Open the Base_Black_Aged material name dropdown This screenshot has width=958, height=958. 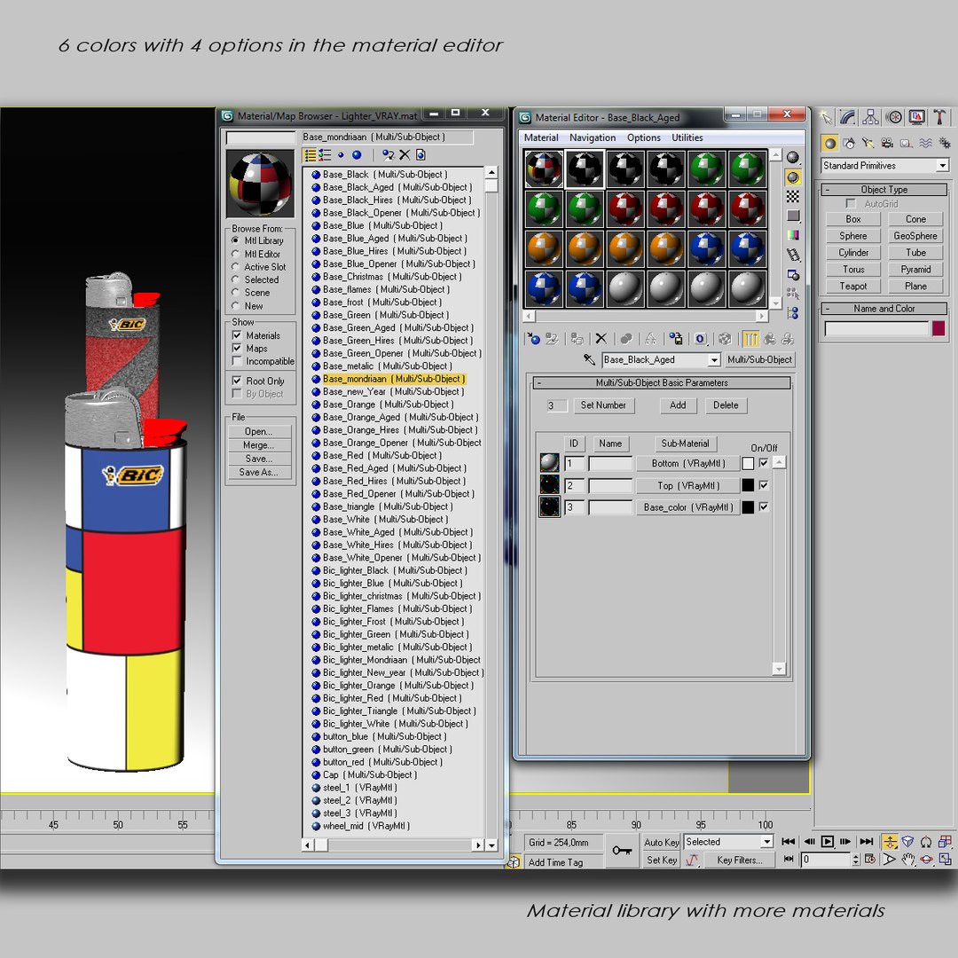coord(713,360)
